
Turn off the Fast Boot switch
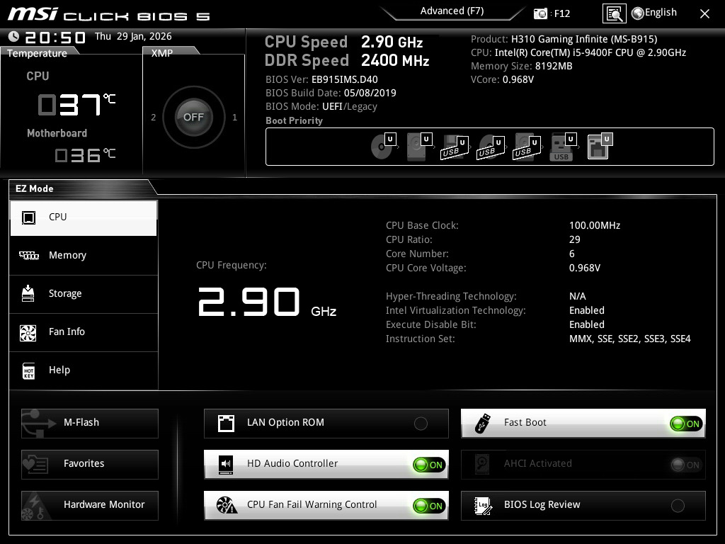coord(686,424)
